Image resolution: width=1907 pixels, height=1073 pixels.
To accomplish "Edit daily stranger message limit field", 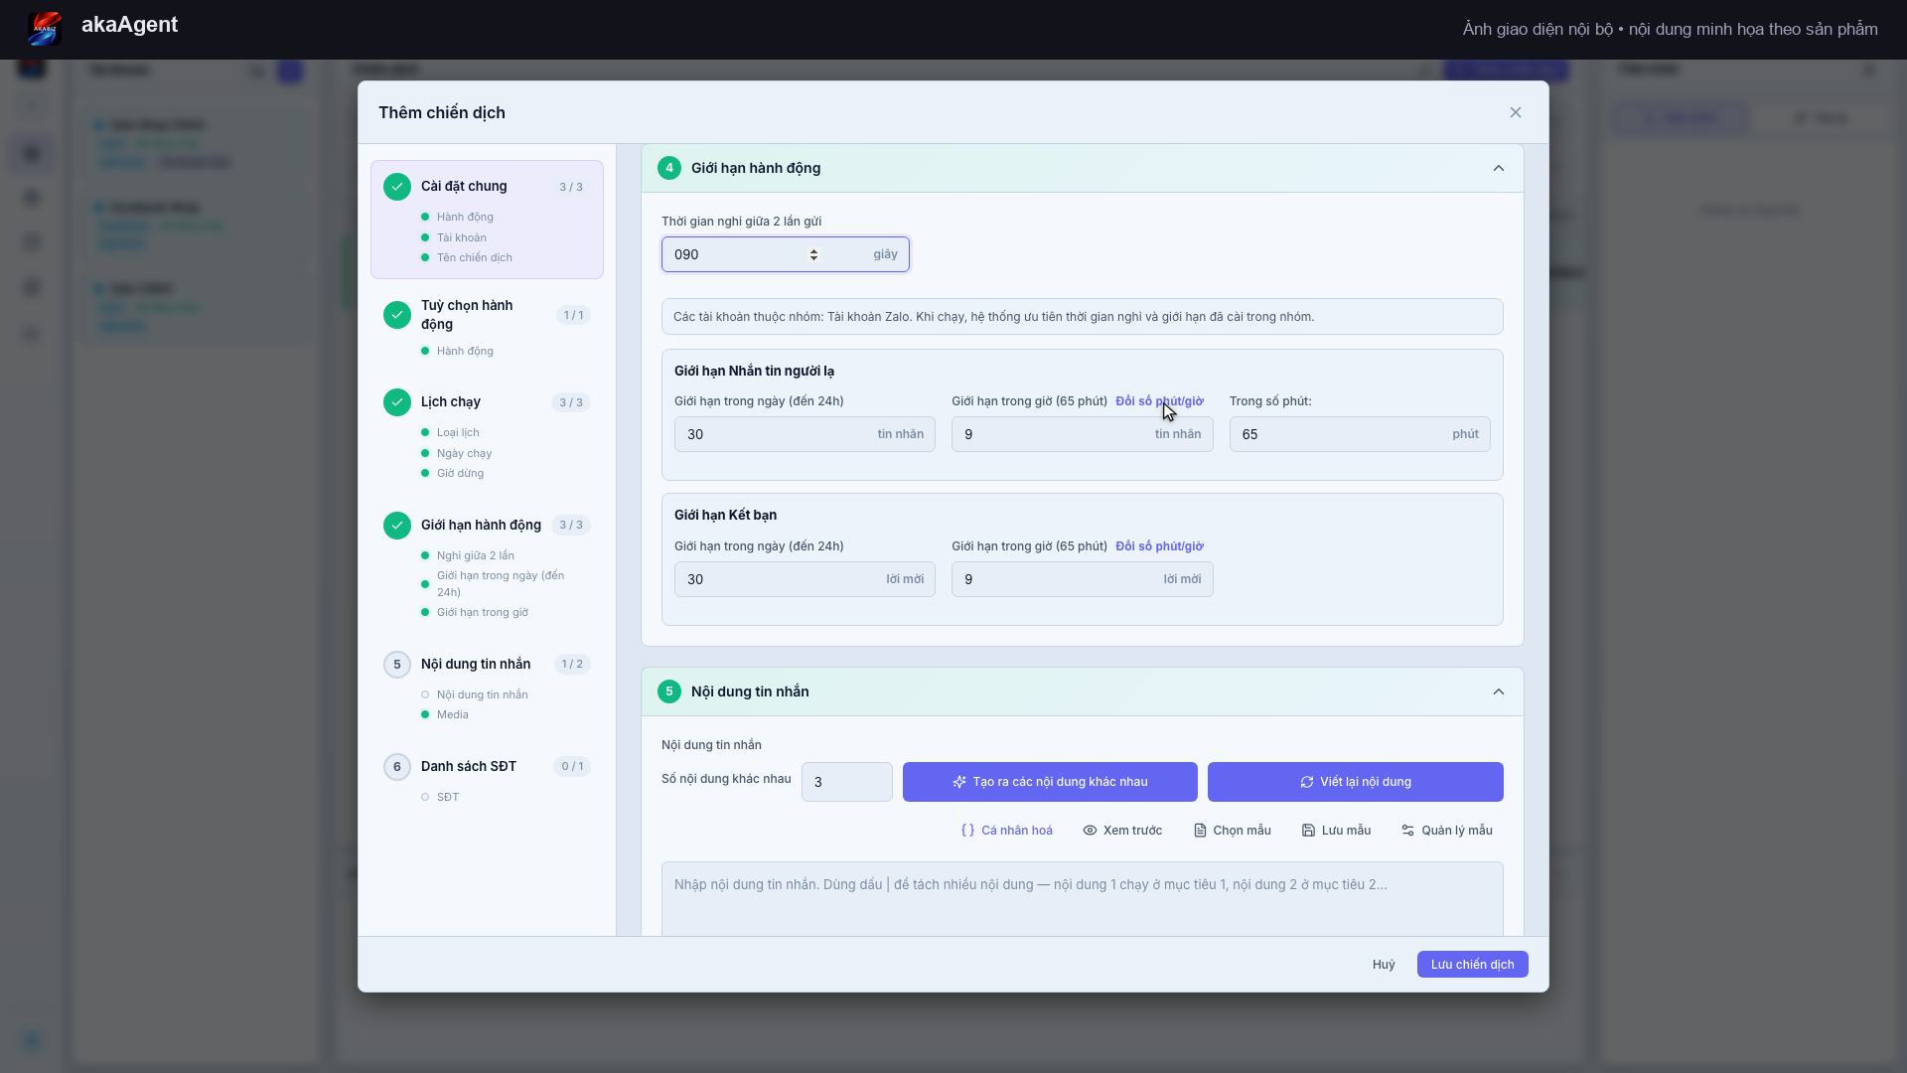I will (805, 434).
